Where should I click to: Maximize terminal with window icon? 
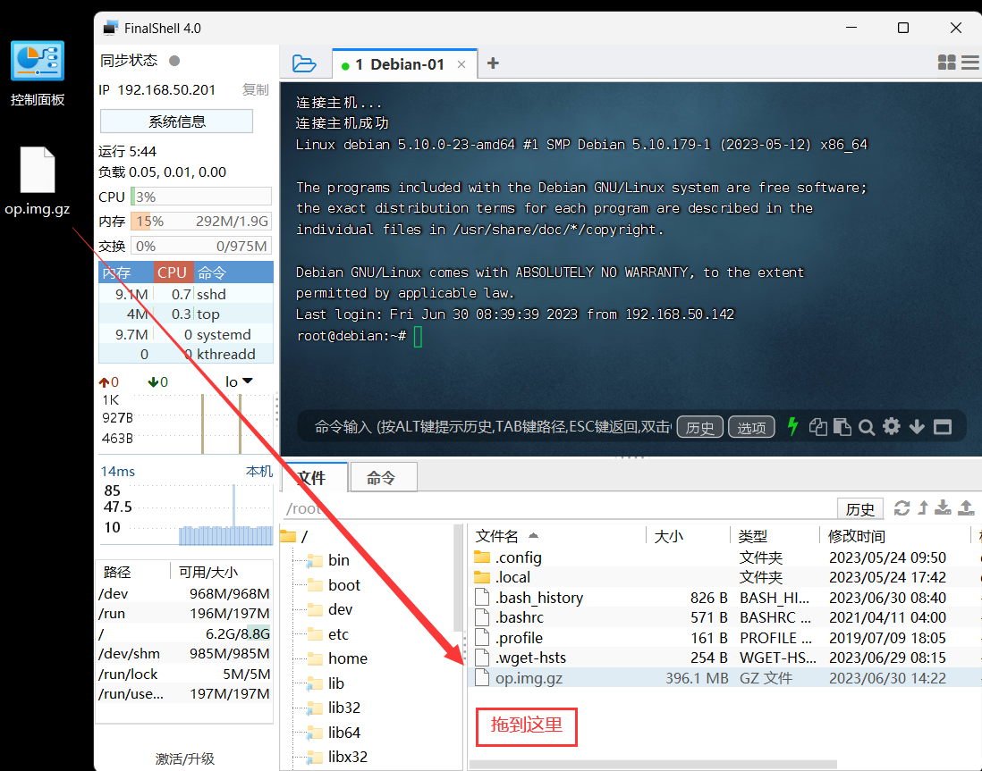(943, 427)
